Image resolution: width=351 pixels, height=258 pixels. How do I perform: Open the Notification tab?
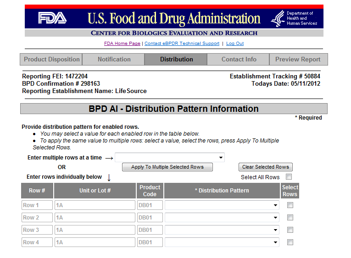tap(114, 60)
